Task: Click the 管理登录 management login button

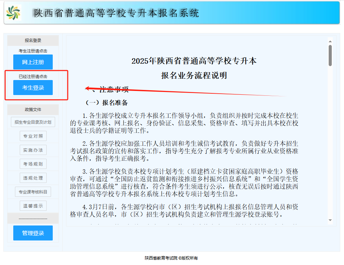Action: [x=33, y=233]
